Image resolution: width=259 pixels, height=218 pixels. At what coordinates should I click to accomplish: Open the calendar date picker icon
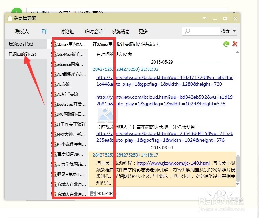point(93,193)
